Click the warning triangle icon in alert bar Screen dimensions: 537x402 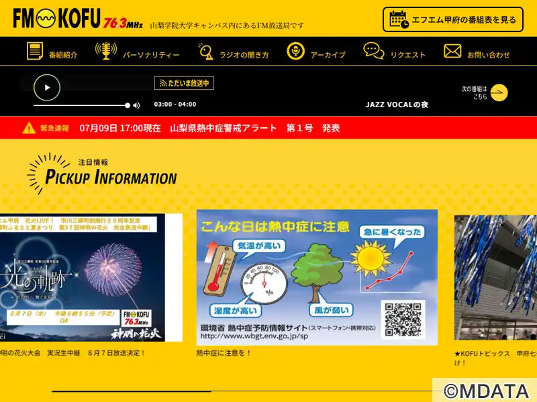[x=29, y=128]
